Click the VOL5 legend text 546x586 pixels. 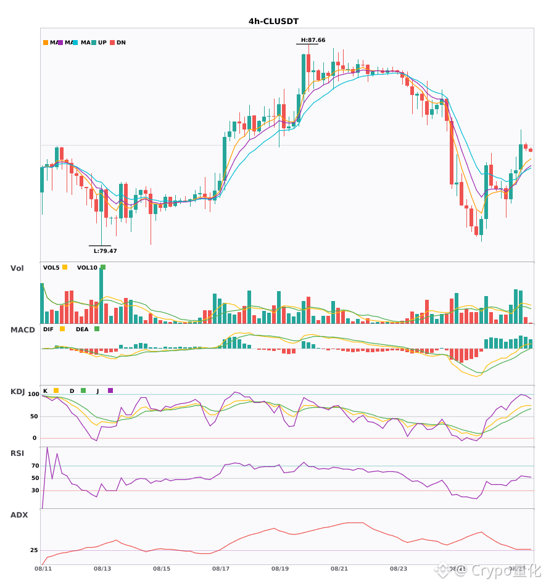tap(51, 268)
